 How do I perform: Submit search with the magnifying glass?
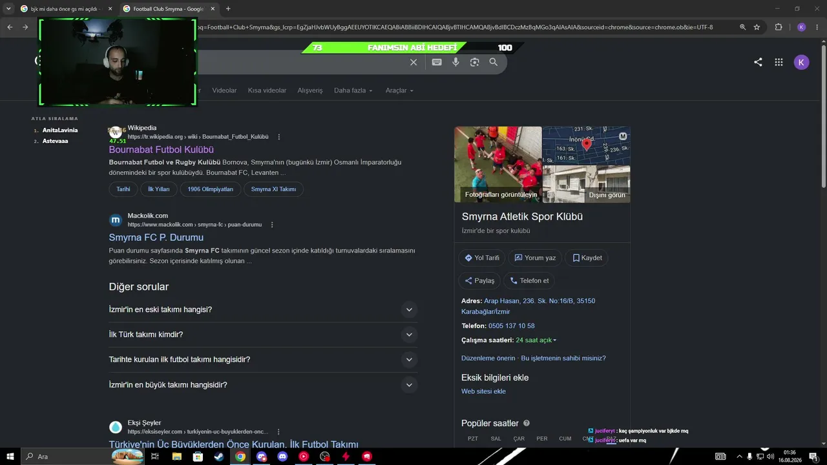coord(494,62)
